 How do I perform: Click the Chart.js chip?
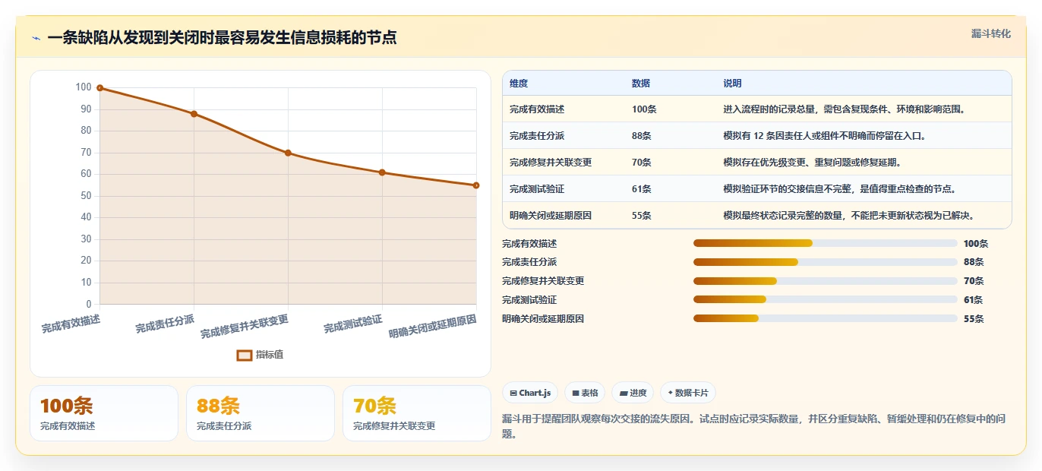530,393
